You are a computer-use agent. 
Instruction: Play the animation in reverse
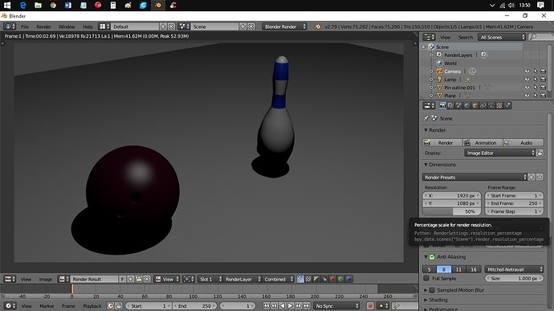283,306
